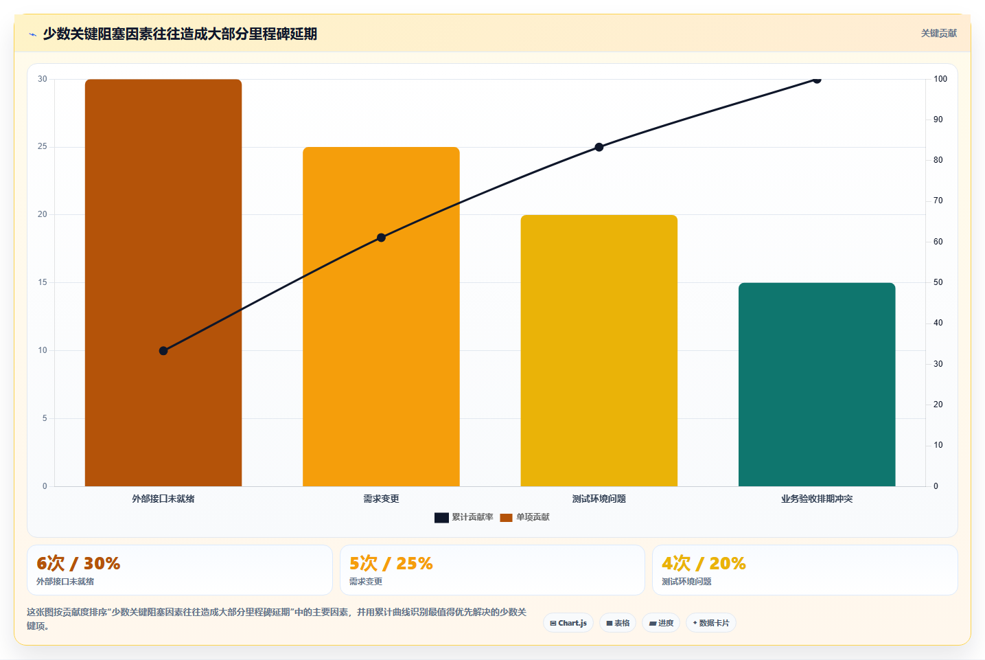The width and height of the screenshot is (985, 660).
Task: Click the 业务验收排期冲突 teal bar
Action: click(817, 385)
